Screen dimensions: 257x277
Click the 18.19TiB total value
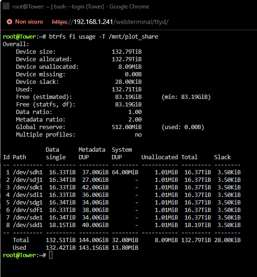(x=198, y=225)
